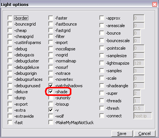Click the -lightmapsize value field
Image resolution: width=159 pixels, height=138 pixels.
click(139, 63)
